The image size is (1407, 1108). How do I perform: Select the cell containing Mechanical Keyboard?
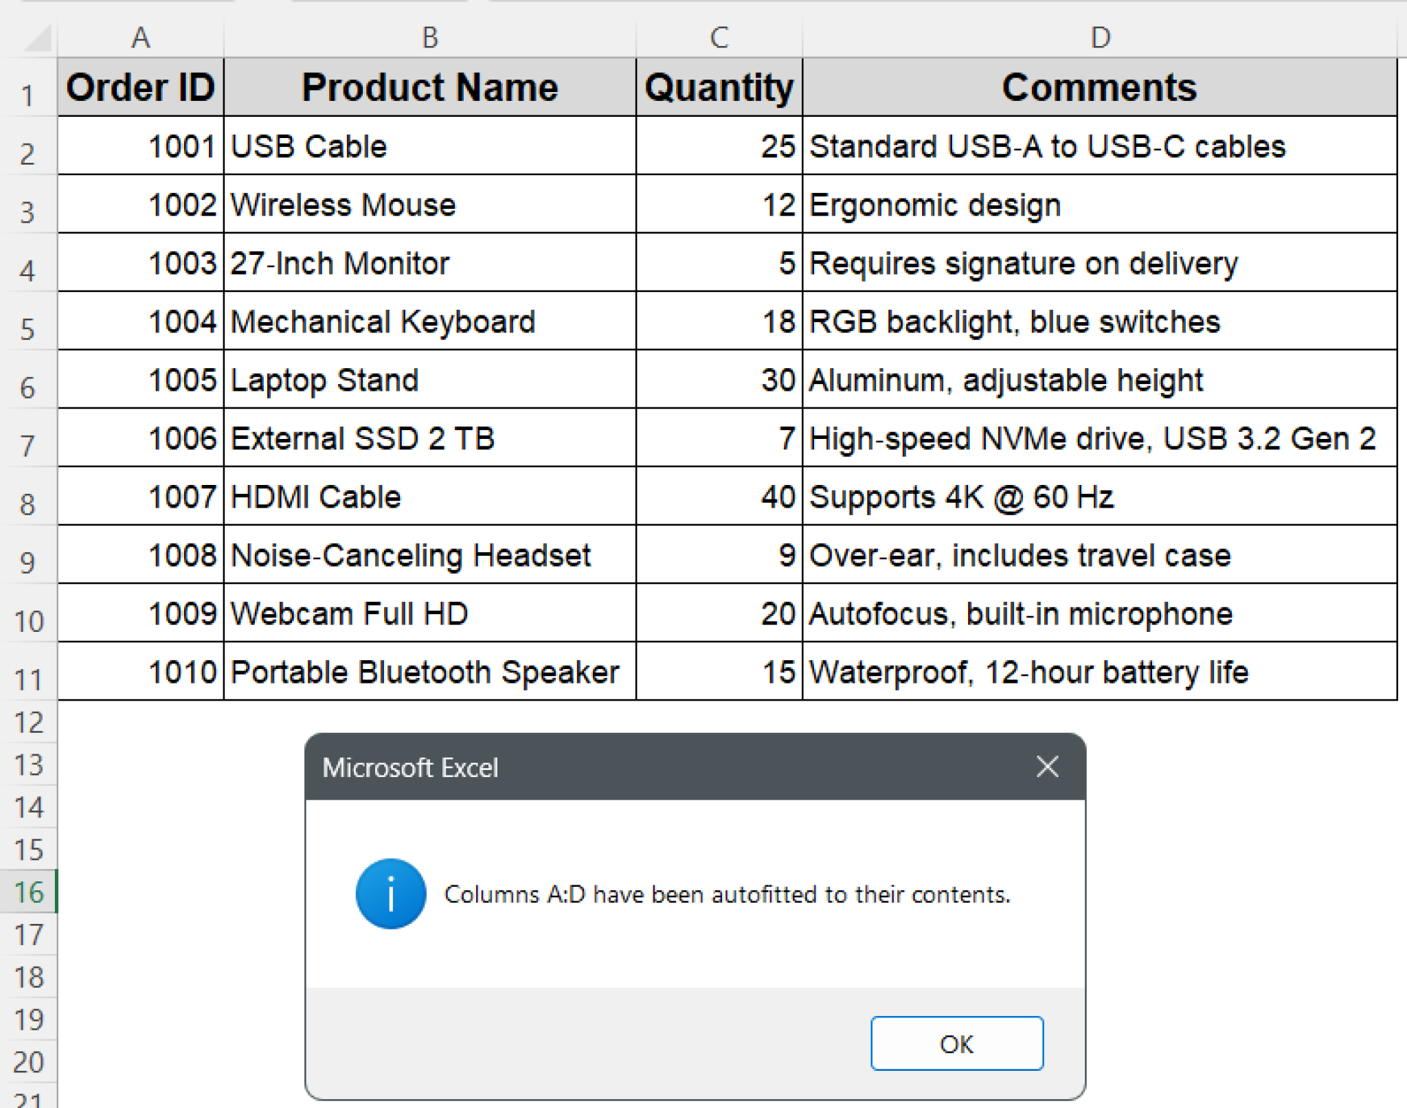(430, 321)
